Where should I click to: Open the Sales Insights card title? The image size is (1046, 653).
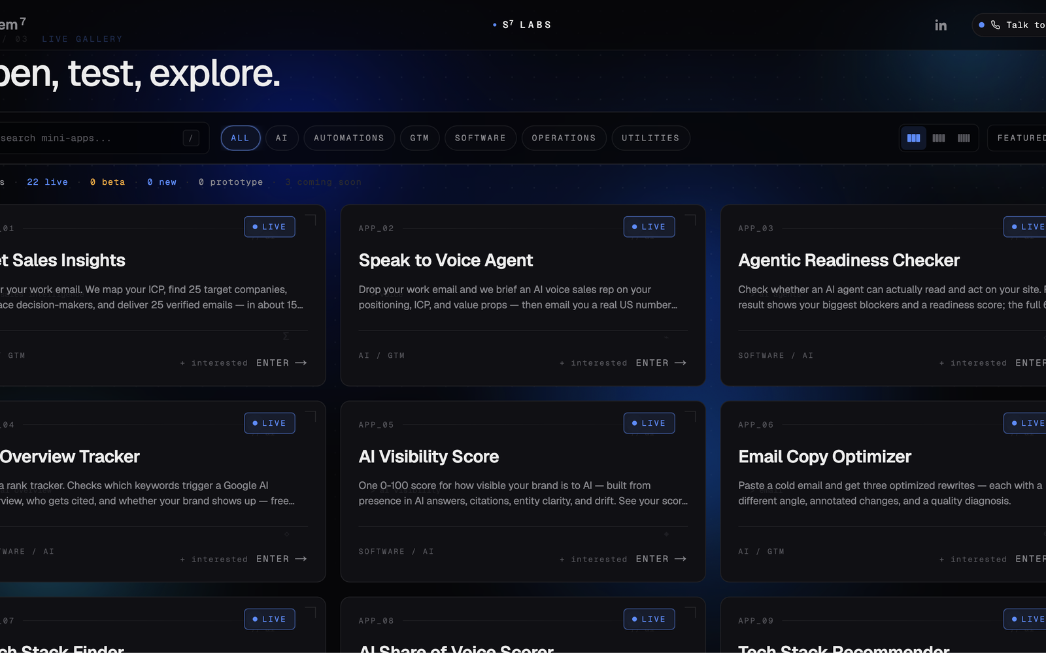(63, 261)
